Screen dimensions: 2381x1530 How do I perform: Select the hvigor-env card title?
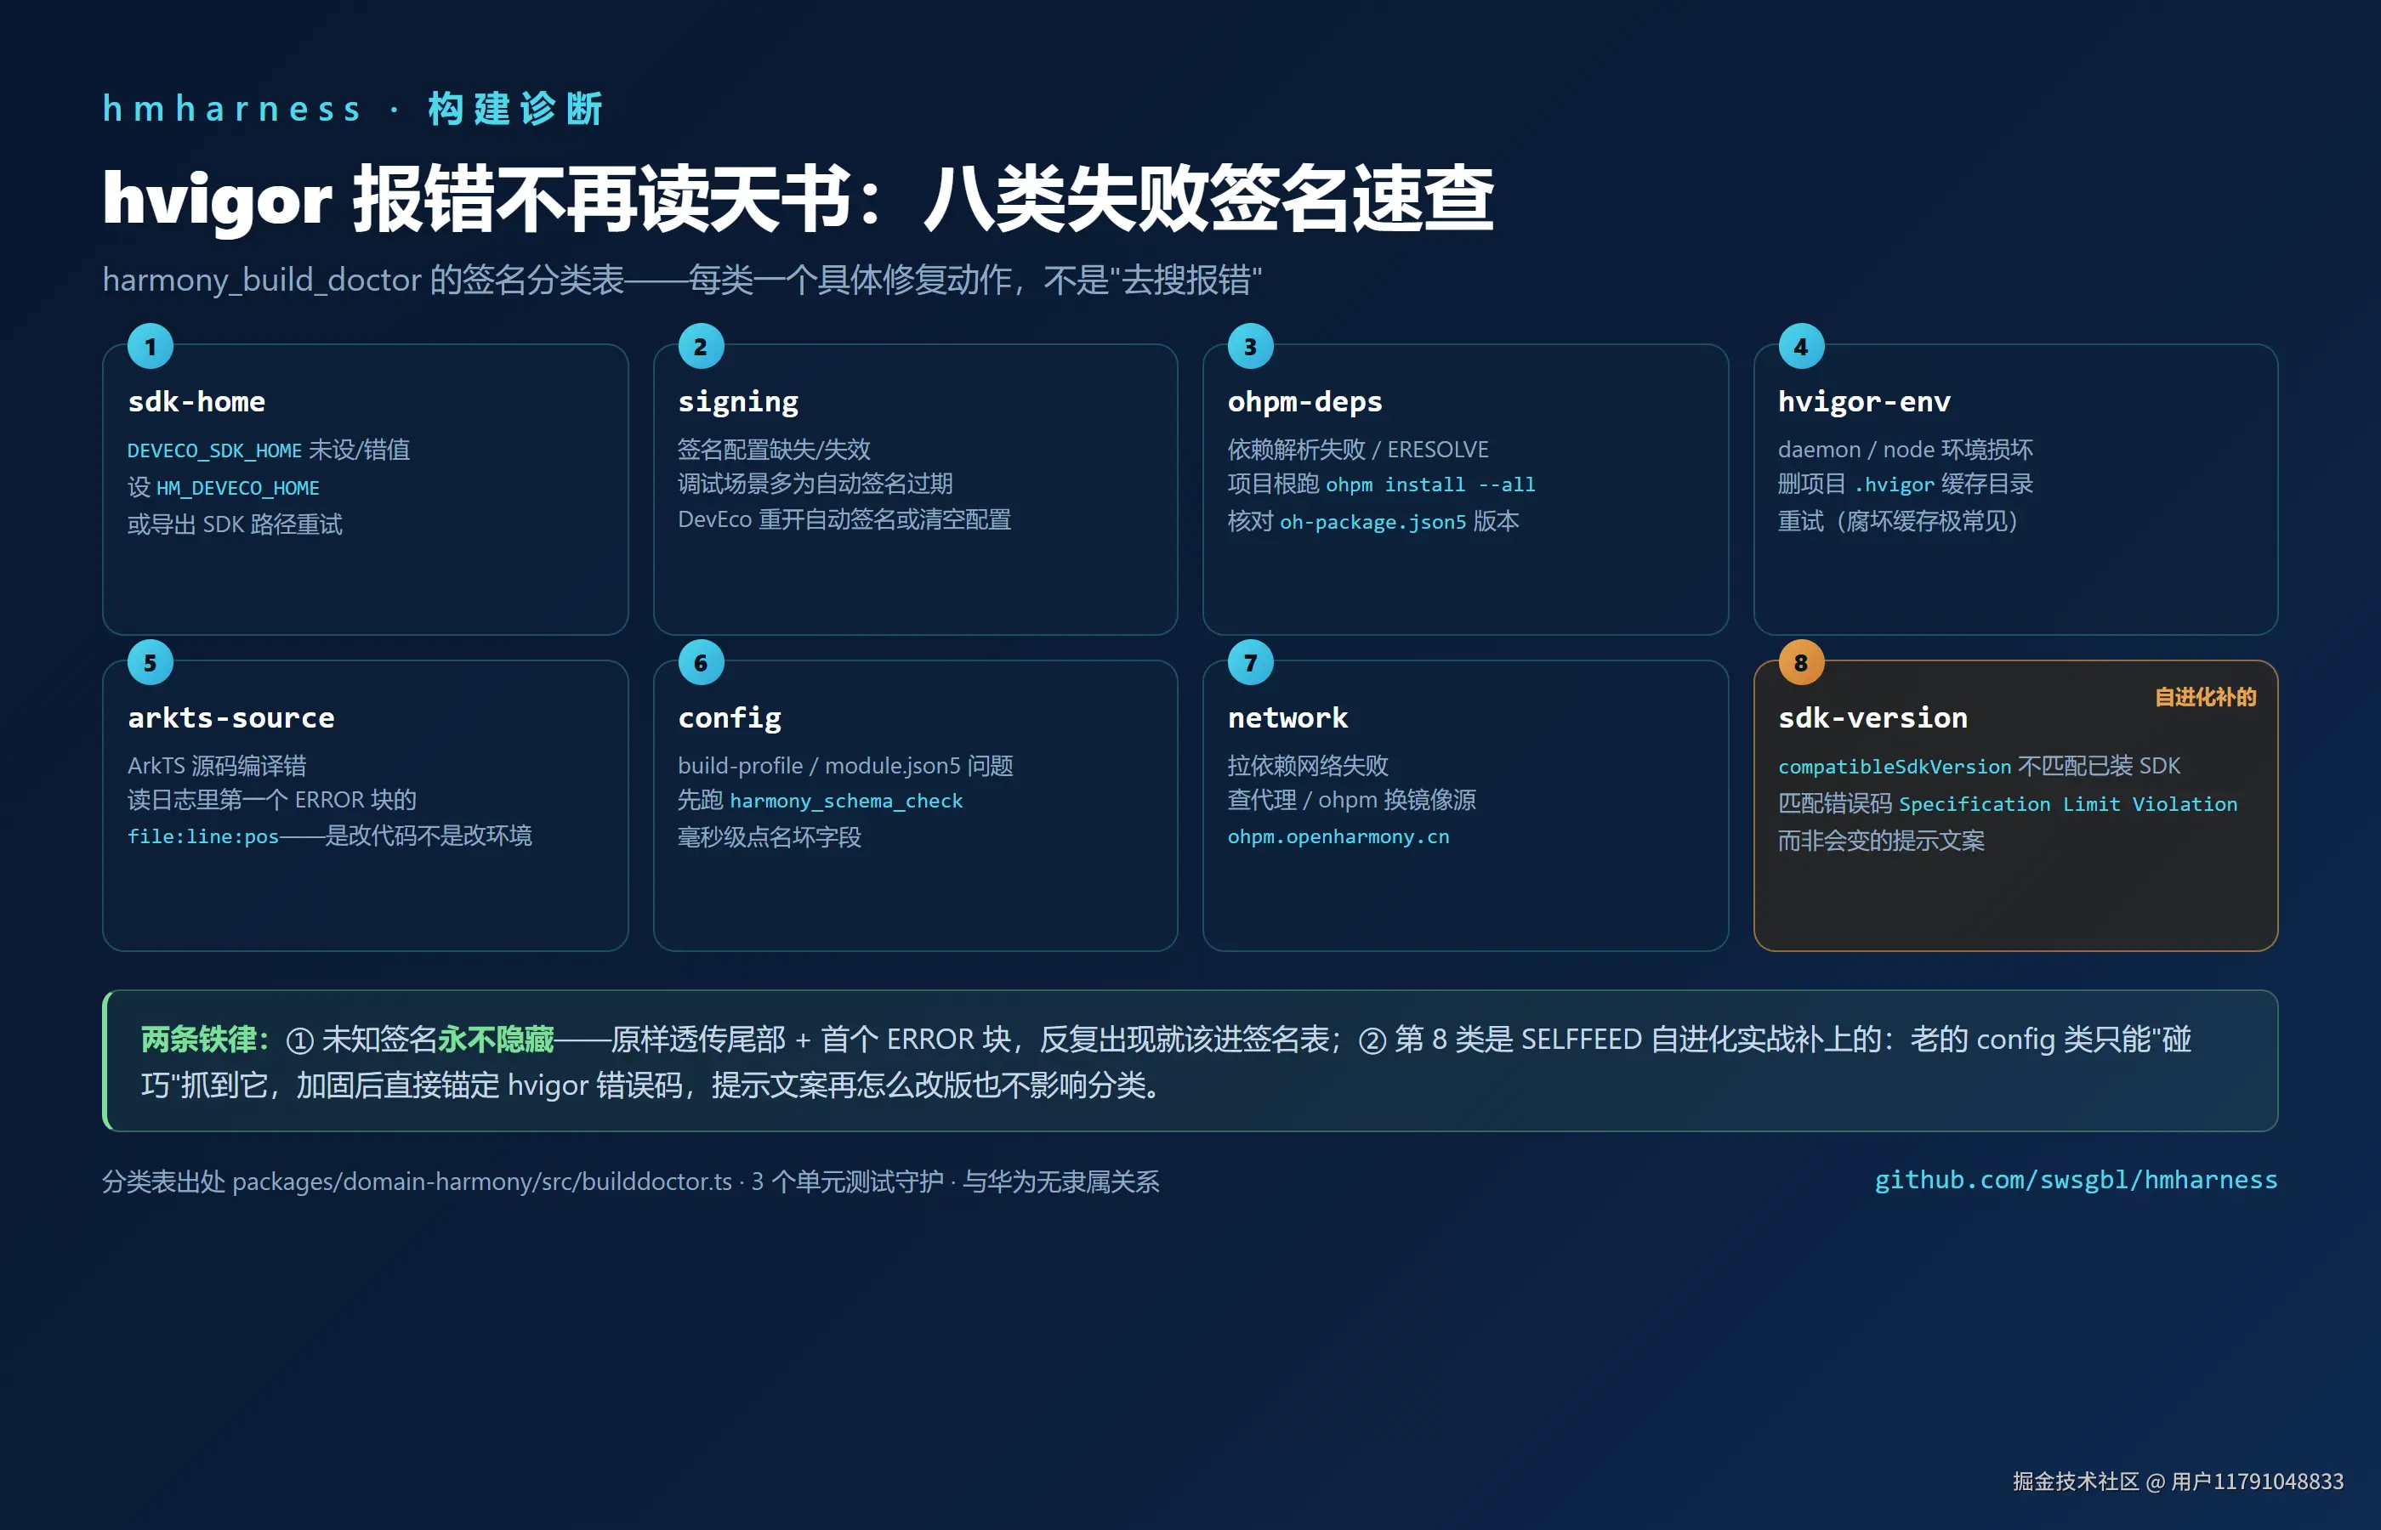(1864, 401)
